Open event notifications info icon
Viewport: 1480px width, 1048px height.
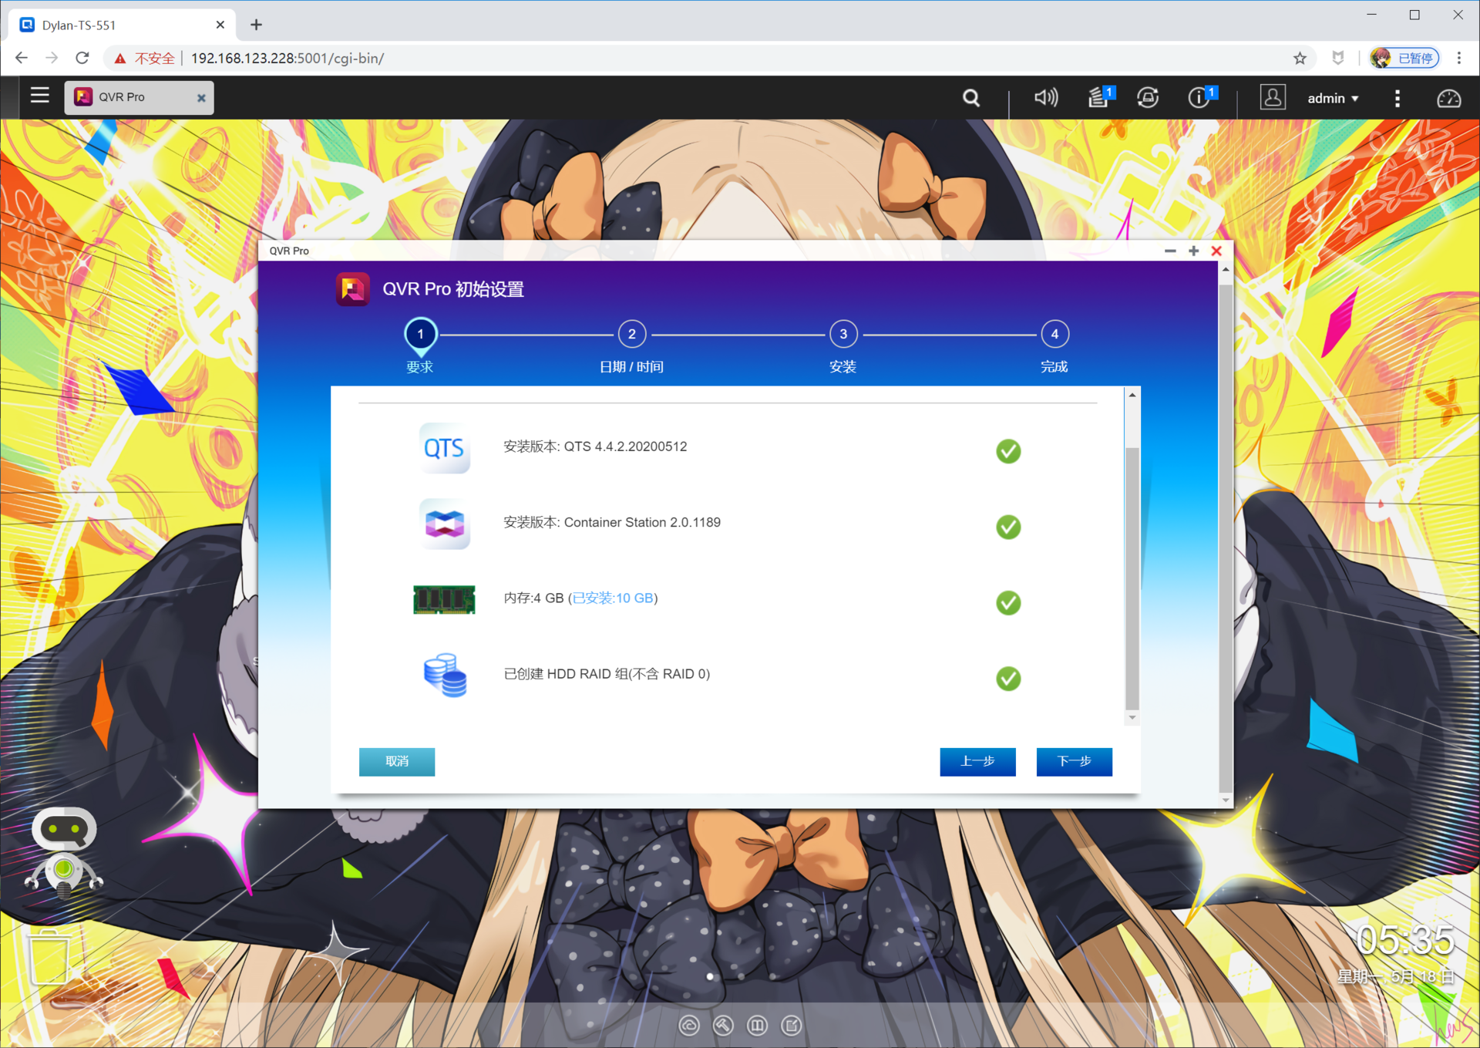1199,98
